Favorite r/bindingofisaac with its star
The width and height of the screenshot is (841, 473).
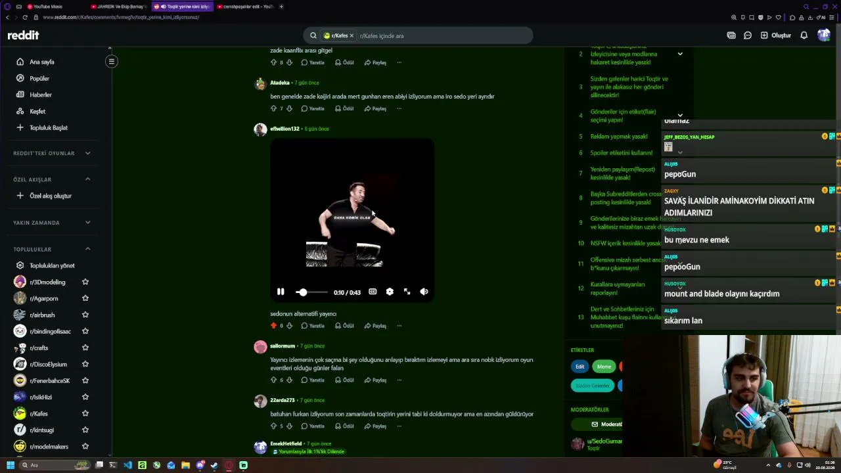click(85, 331)
